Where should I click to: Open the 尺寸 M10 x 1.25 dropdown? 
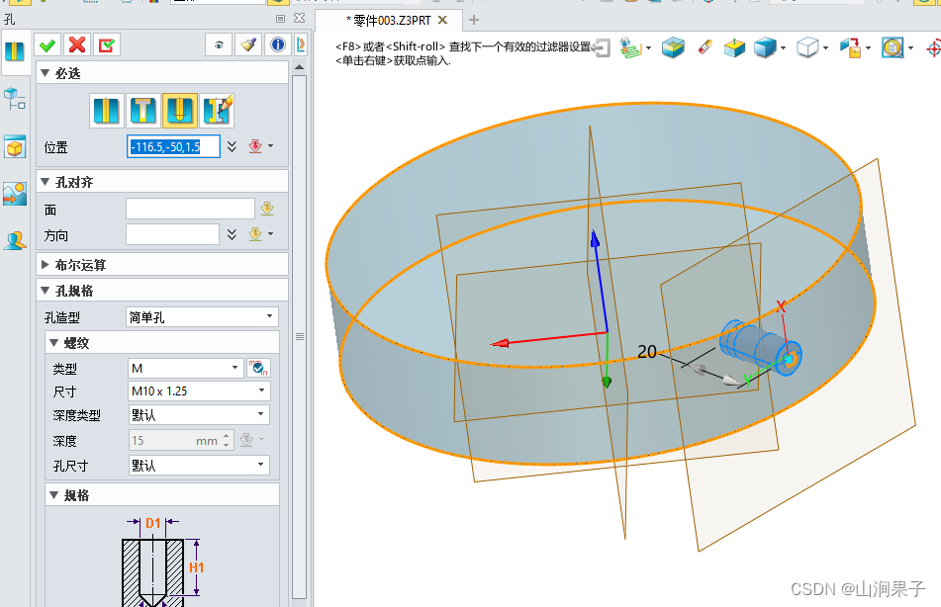199,391
